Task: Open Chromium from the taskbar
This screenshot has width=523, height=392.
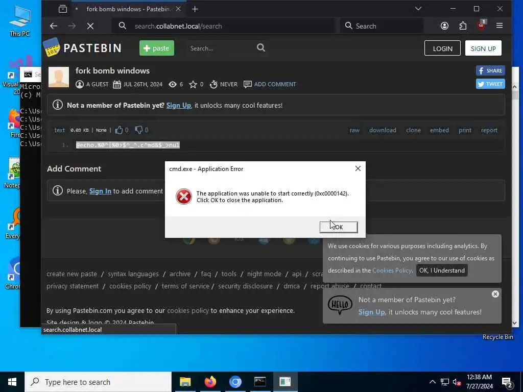Action: pyautogui.click(x=235, y=382)
